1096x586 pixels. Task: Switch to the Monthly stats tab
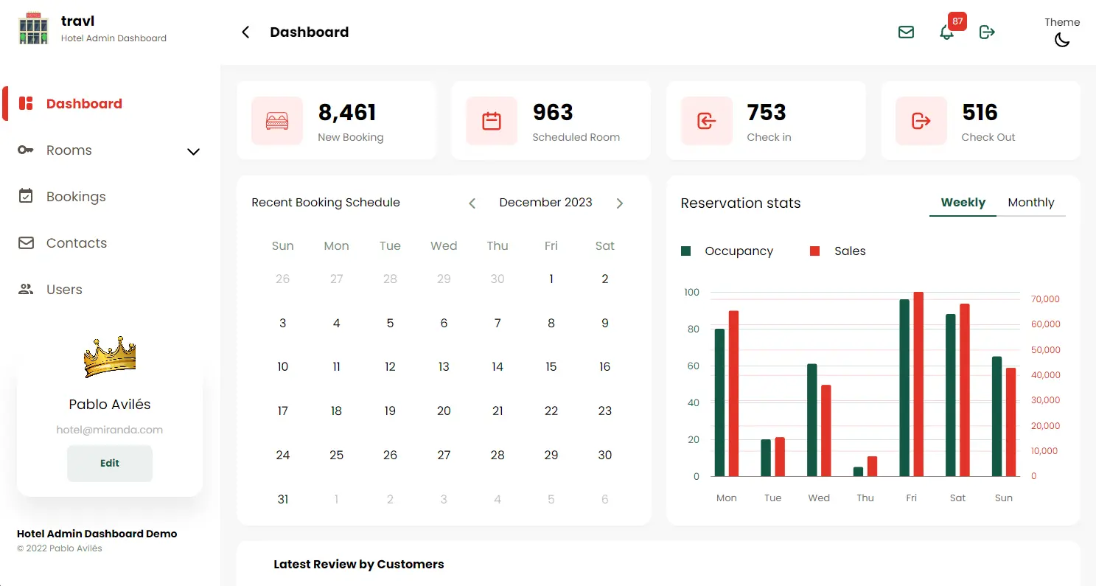(1030, 203)
